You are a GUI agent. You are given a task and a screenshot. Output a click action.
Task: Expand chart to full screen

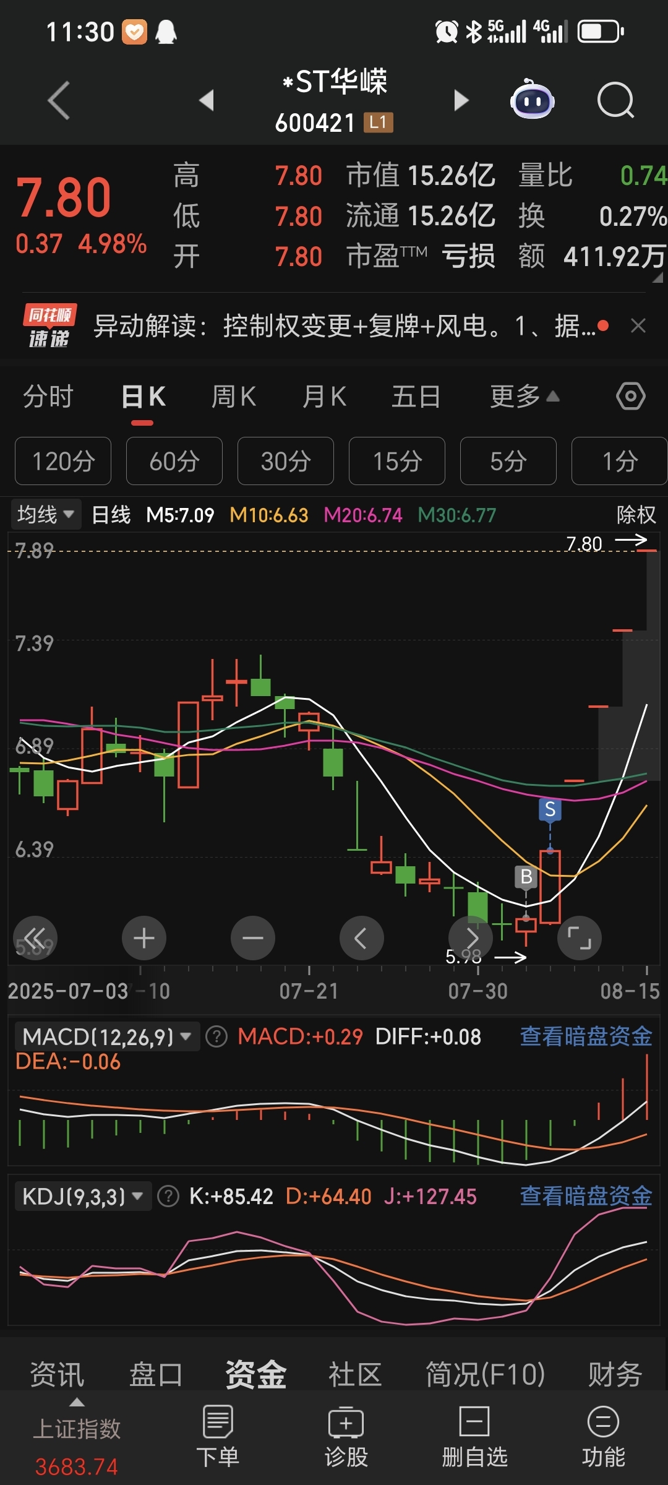[580, 938]
